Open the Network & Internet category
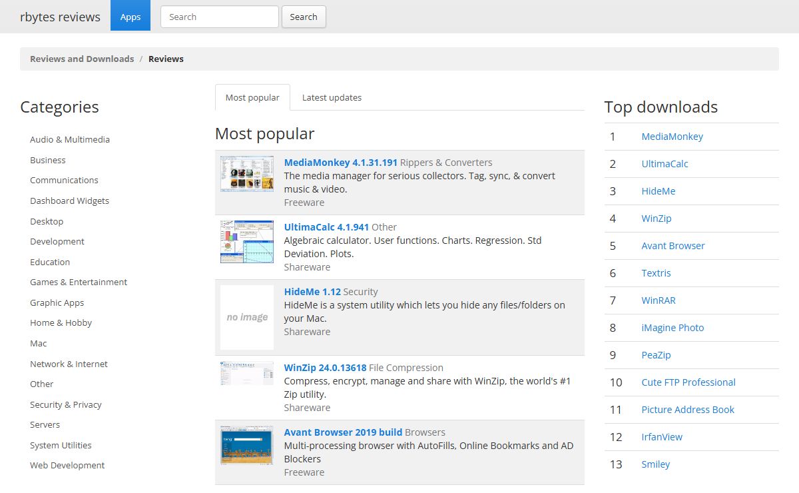Viewport: 799px width, 493px height. point(69,364)
